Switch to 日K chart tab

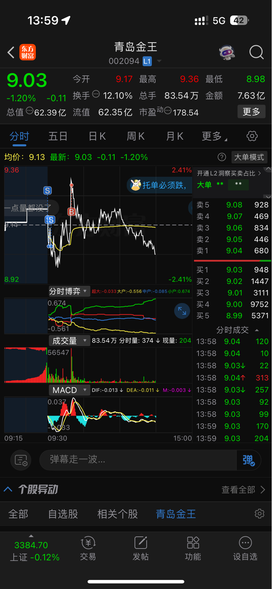pos(97,136)
